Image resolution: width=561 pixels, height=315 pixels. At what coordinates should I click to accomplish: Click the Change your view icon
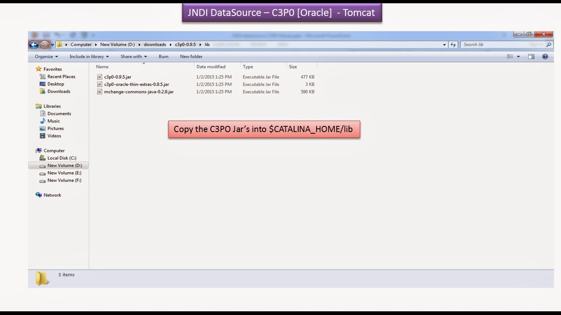click(510, 57)
